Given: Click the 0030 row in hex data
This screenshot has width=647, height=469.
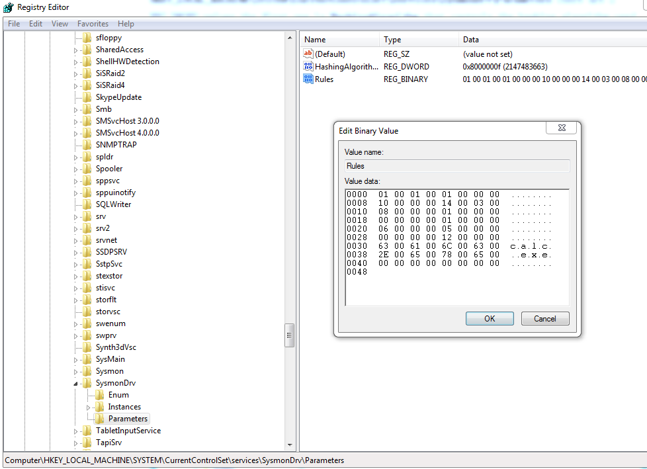Looking at the screenshot, I should (x=449, y=246).
